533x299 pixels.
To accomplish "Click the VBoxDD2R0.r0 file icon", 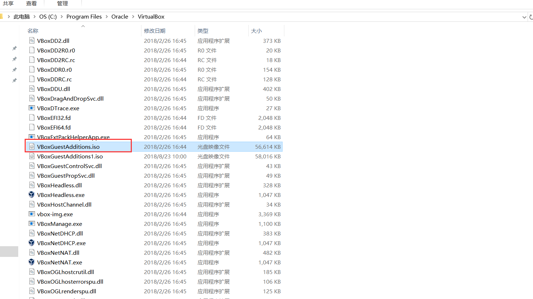I will [x=32, y=50].
